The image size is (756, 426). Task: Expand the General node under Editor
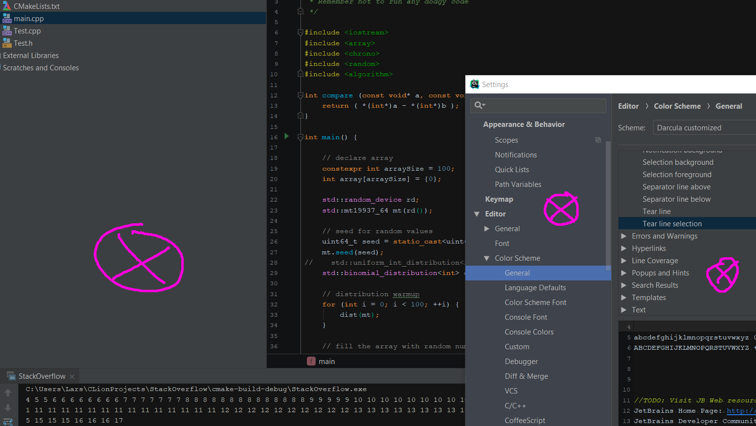(487, 229)
